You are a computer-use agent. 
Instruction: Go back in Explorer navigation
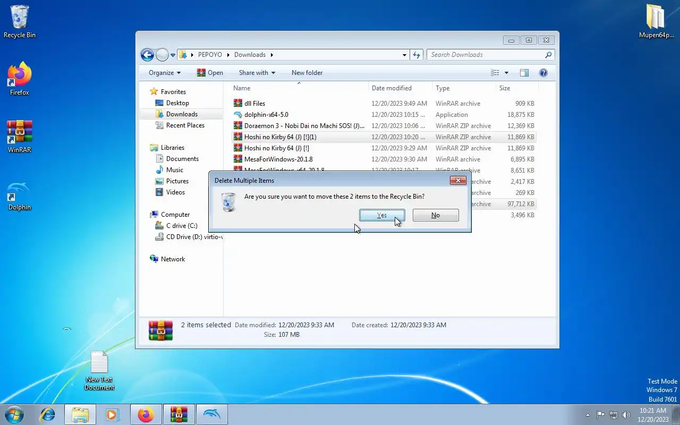tap(147, 55)
